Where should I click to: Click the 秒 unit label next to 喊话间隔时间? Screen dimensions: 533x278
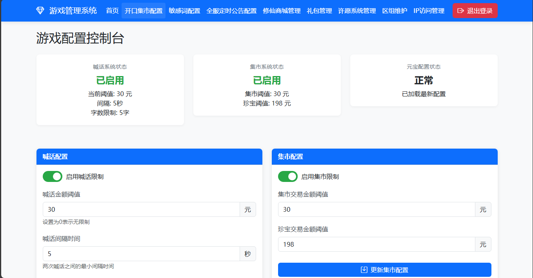tap(247, 254)
